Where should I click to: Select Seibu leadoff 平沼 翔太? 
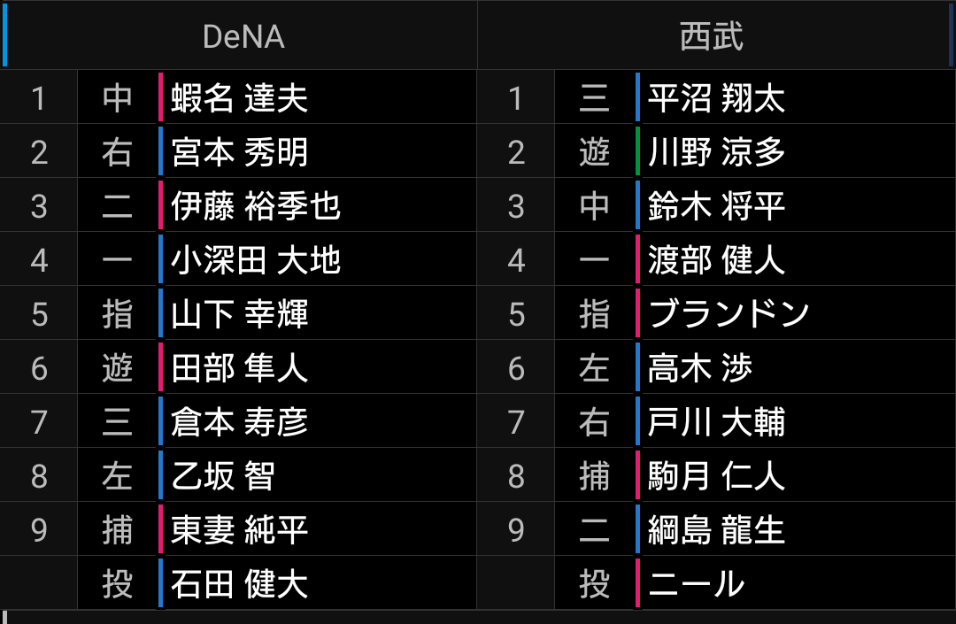coord(716,97)
